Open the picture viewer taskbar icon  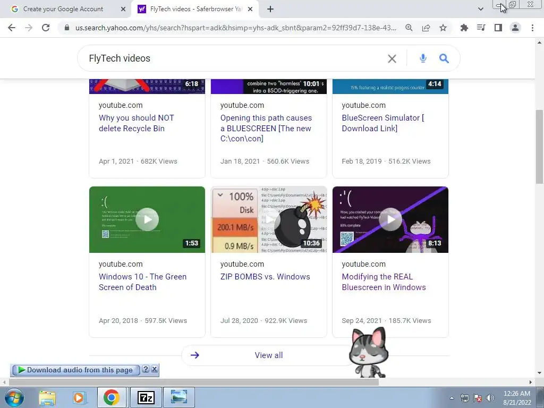point(178,397)
